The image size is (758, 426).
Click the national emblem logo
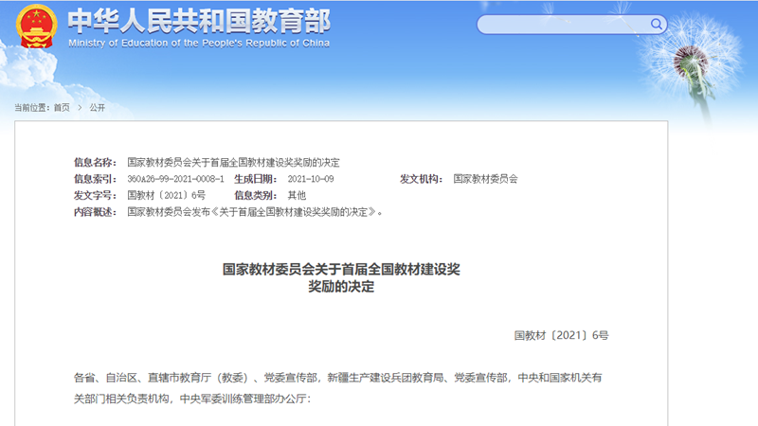pyautogui.click(x=36, y=27)
